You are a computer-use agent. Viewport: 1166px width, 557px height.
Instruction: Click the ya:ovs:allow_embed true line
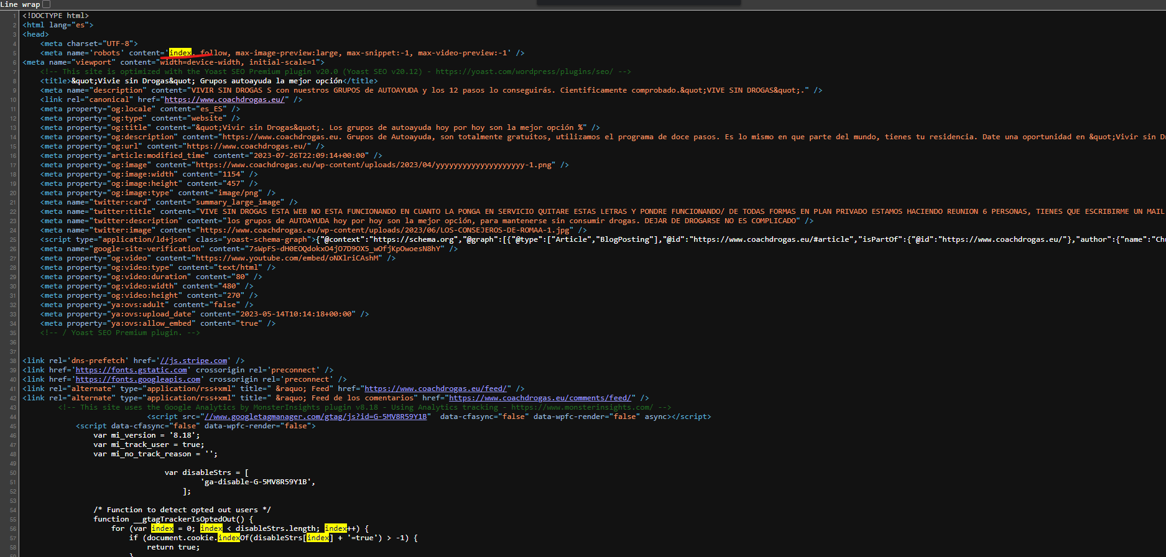point(158,323)
